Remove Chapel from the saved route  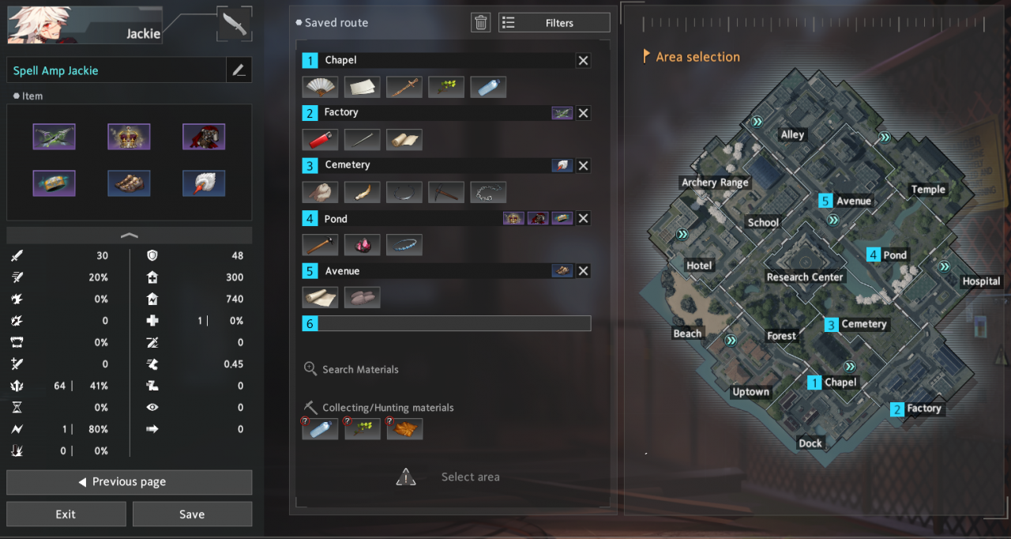(x=583, y=60)
